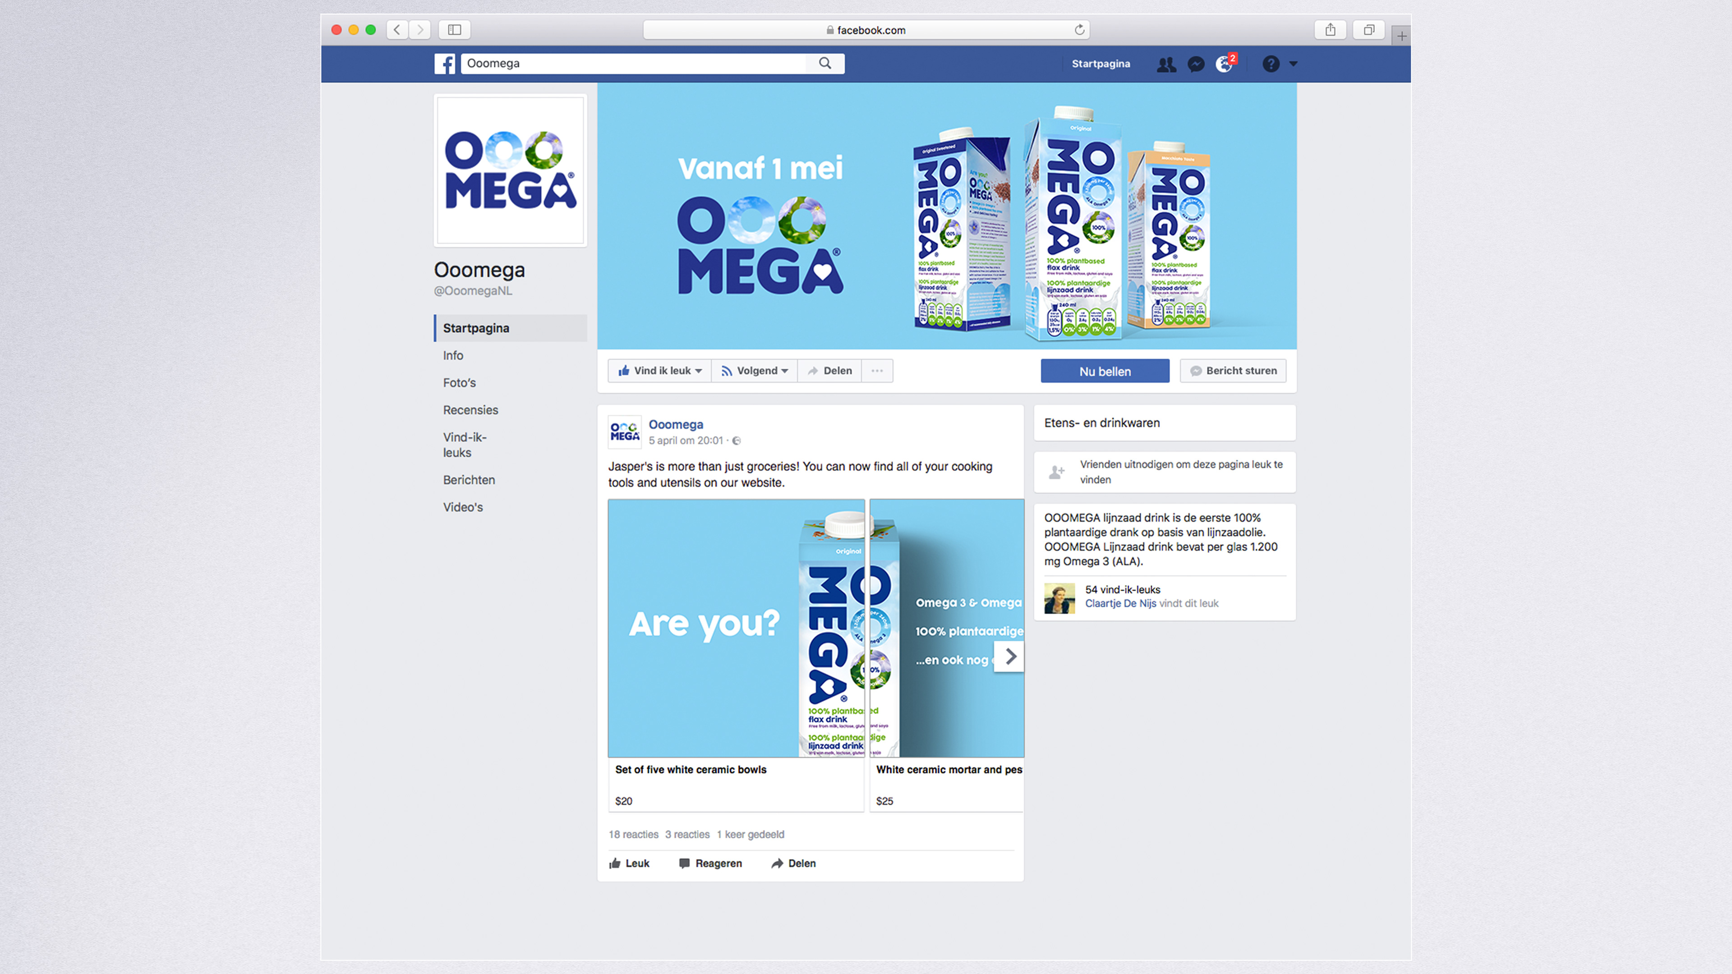Image resolution: width=1732 pixels, height=974 pixels.
Task: Click the help question mark icon
Action: [x=1270, y=64]
